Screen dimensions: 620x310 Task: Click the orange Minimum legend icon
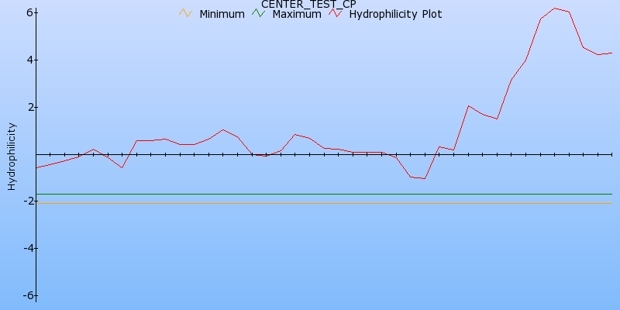[184, 13]
